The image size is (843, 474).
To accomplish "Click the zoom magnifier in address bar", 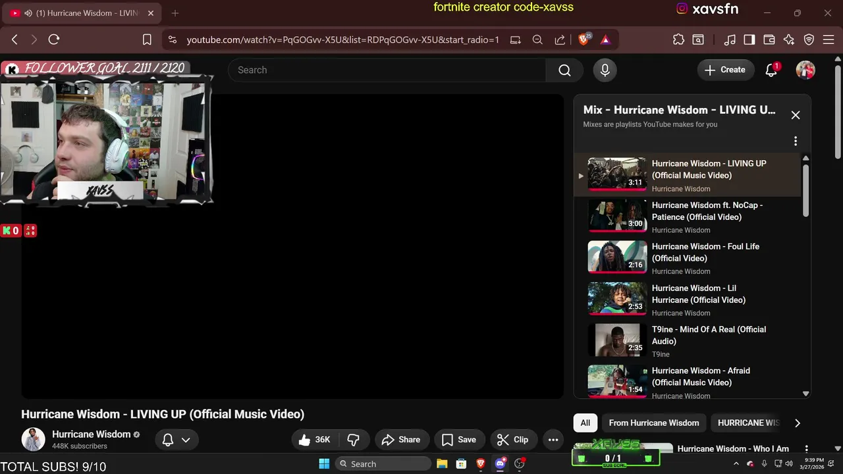I will click(x=537, y=39).
